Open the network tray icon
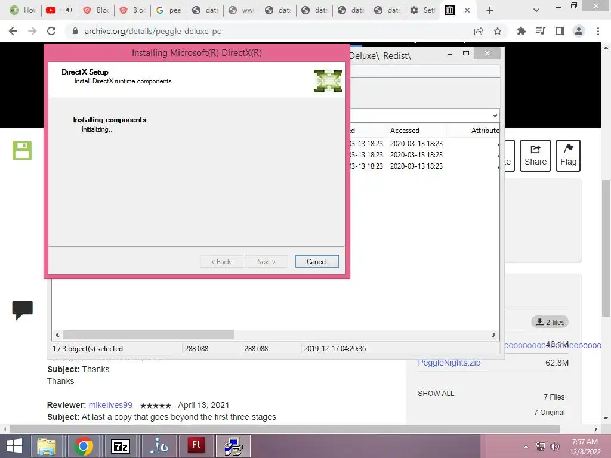 coord(540,446)
